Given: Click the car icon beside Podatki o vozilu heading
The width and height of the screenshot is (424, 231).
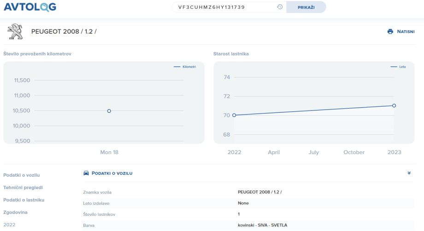Looking at the screenshot, I should click(86, 173).
